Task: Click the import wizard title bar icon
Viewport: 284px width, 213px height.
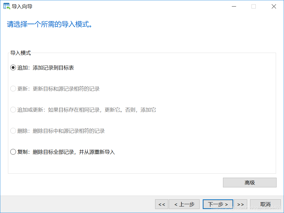Action: coord(7,6)
